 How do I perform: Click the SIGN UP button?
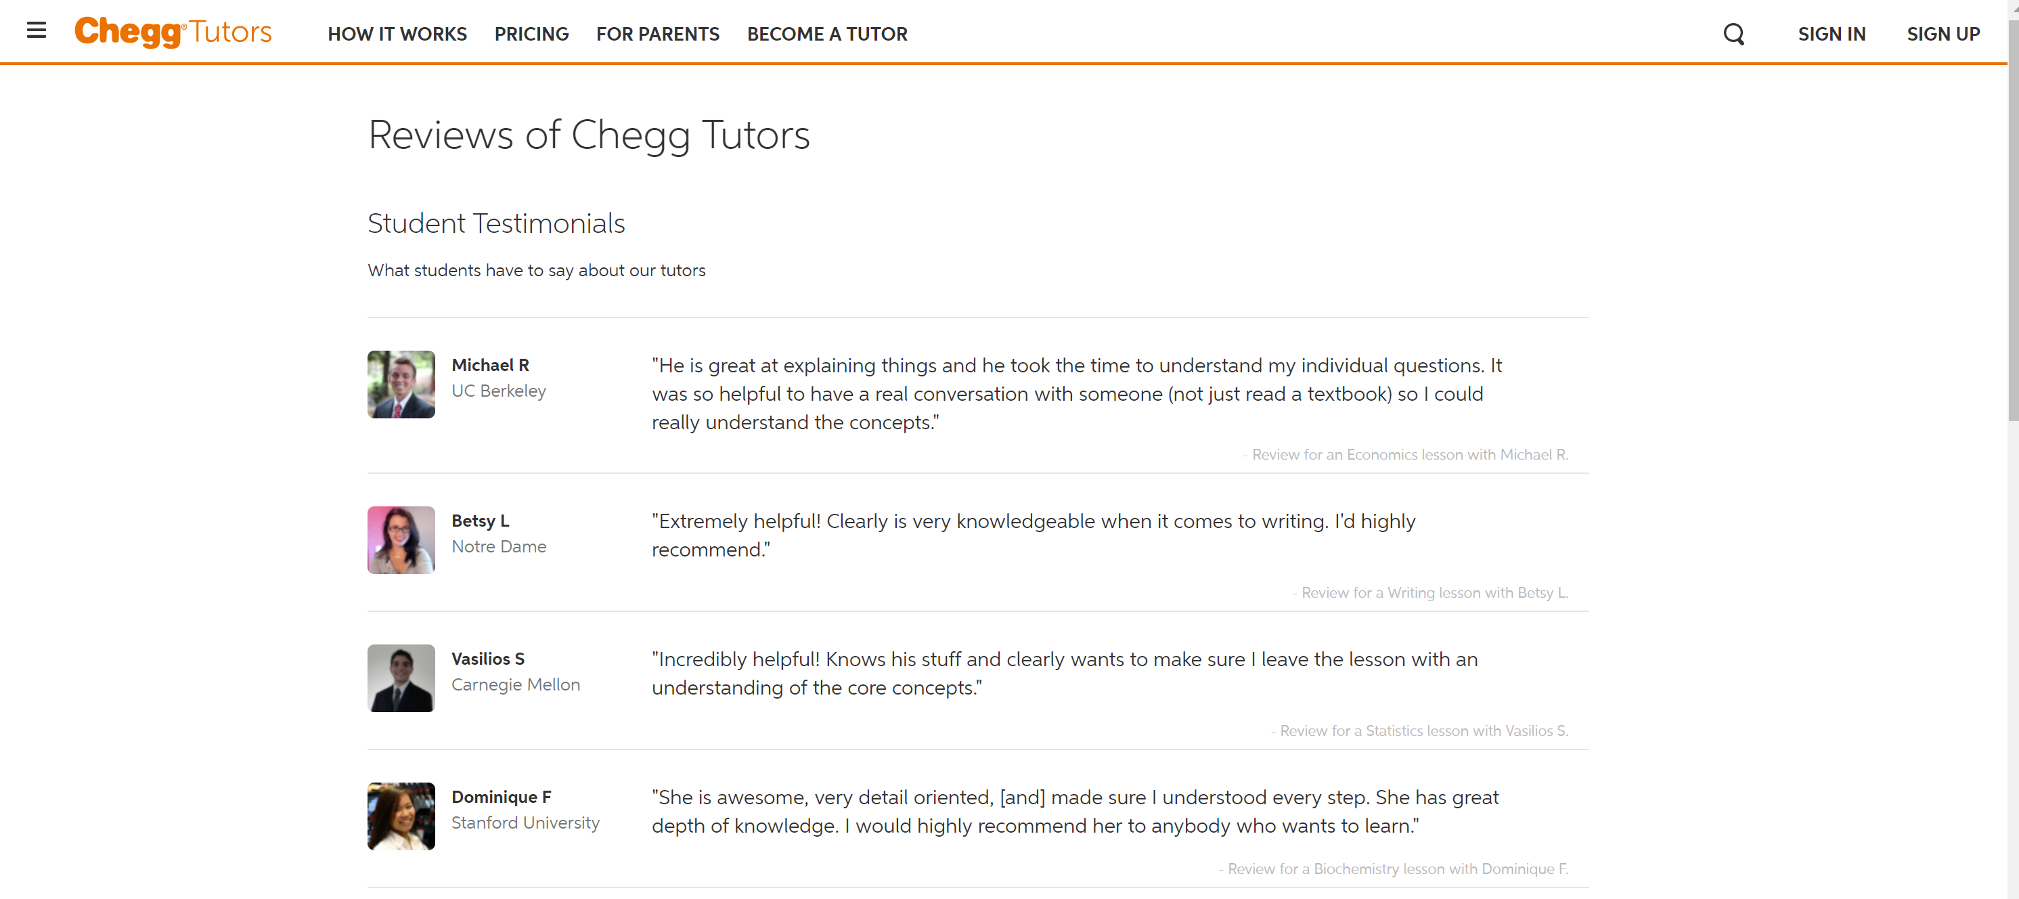[x=1943, y=34]
